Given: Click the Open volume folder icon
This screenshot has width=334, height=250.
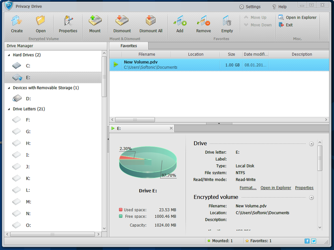Looking at the screenshot, I should tap(40, 21).
